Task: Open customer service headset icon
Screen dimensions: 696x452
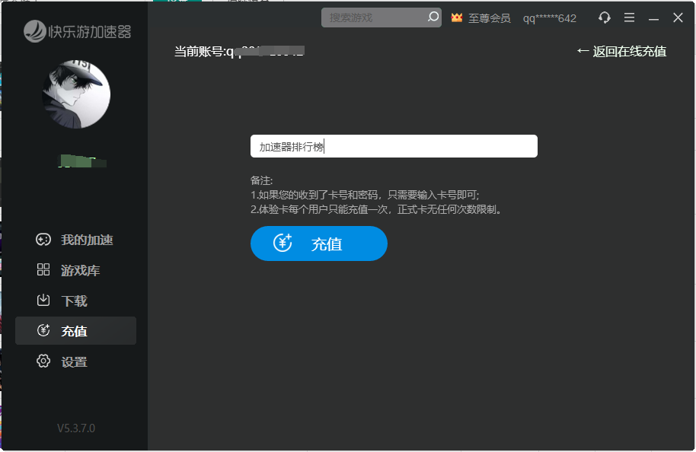Action: pyautogui.click(x=604, y=18)
